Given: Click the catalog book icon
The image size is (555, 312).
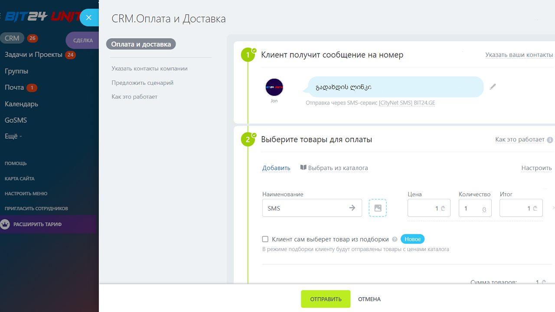Looking at the screenshot, I should coord(304,168).
